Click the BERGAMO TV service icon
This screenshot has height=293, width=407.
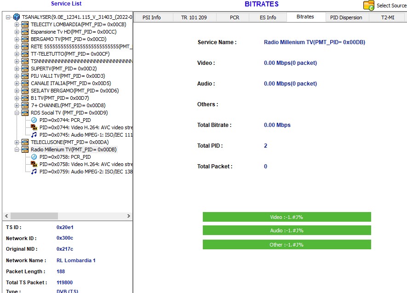pos(25,39)
